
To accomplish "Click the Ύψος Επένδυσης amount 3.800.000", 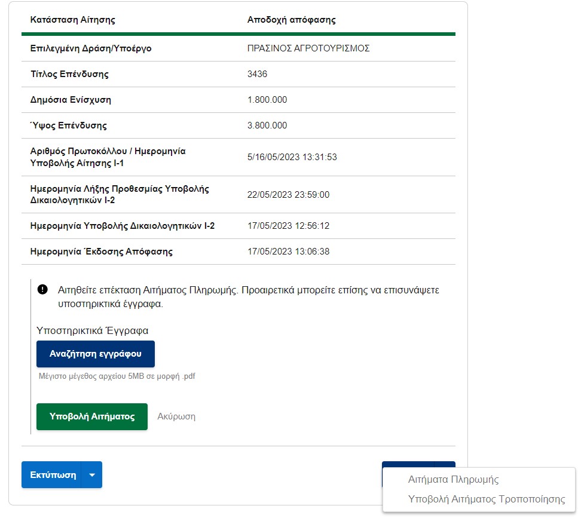I will (267, 125).
